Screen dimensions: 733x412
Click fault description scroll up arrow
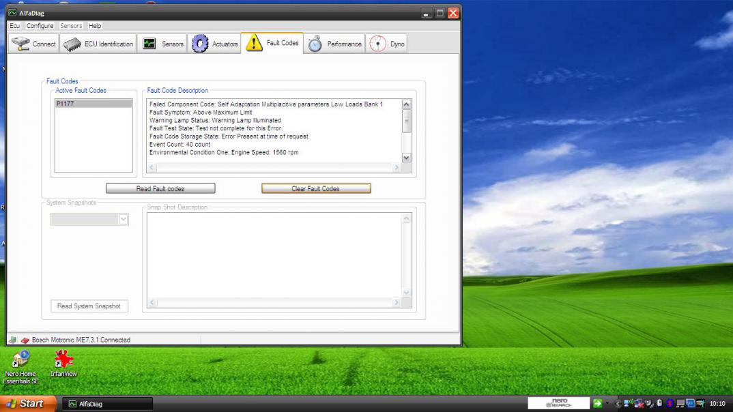click(x=406, y=104)
